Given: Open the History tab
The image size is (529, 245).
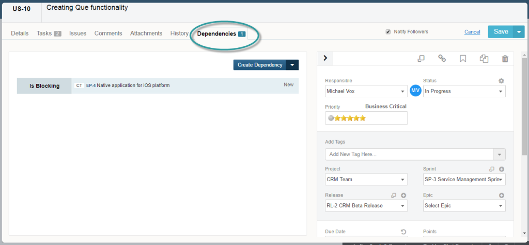Looking at the screenshot, I should pyautogui.click(x=179, y=33).
